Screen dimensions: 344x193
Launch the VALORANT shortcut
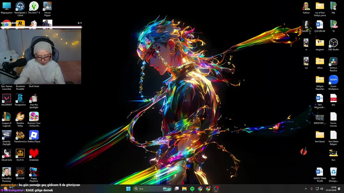(6, 100)
